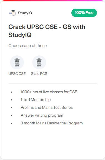Click the bullet beside 1000+ hrs live classes
The height and width of the screenshot is (160, 105).
pos(12,92)
